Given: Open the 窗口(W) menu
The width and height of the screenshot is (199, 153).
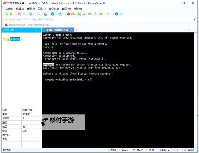Looking at the screenshot, I should tap(66, 9).
